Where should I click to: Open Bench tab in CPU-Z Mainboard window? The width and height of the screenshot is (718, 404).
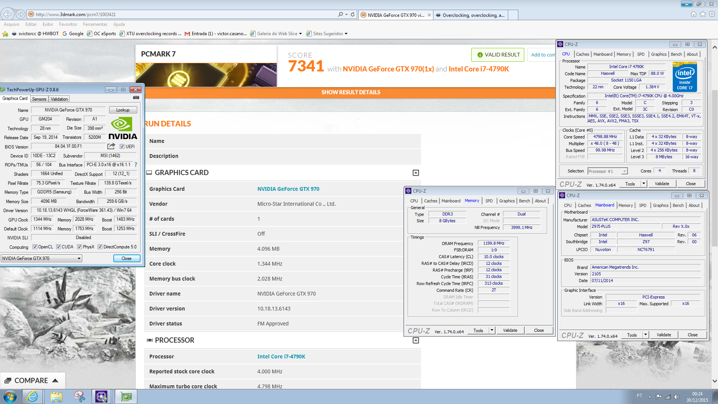click(x=678, y=205)
